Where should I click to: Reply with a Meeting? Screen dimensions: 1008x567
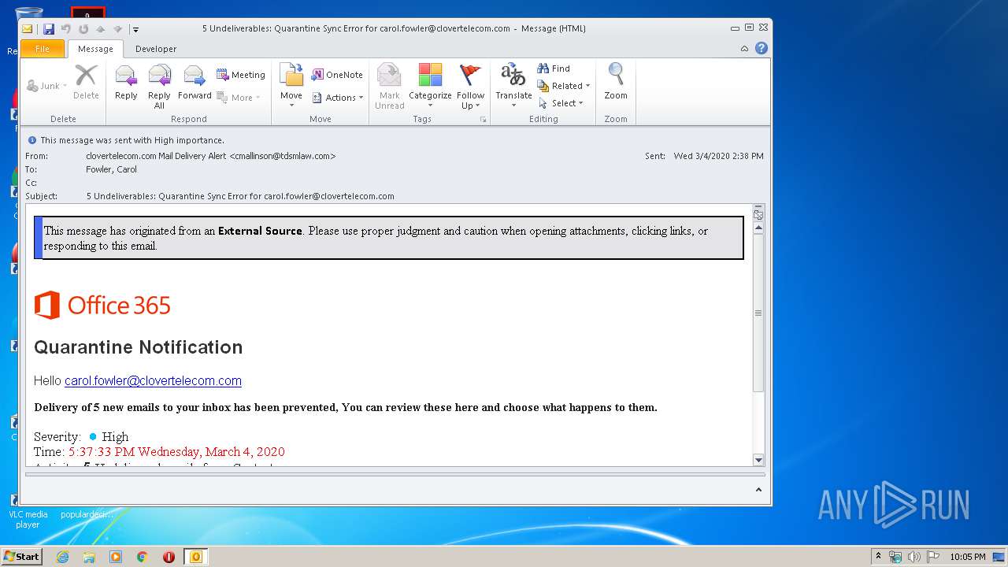tap(241, 75)
